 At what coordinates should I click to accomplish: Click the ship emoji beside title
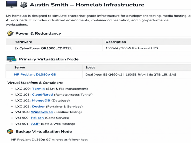point(24,5)
